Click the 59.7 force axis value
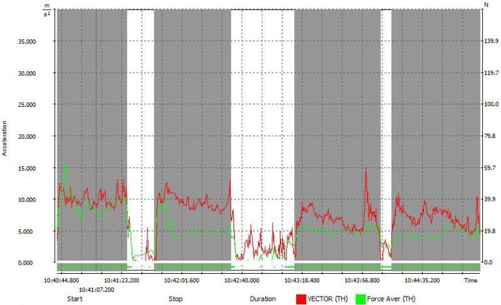Image resolution: width=501 pixels, height=305 pixels. click(489, 168)
